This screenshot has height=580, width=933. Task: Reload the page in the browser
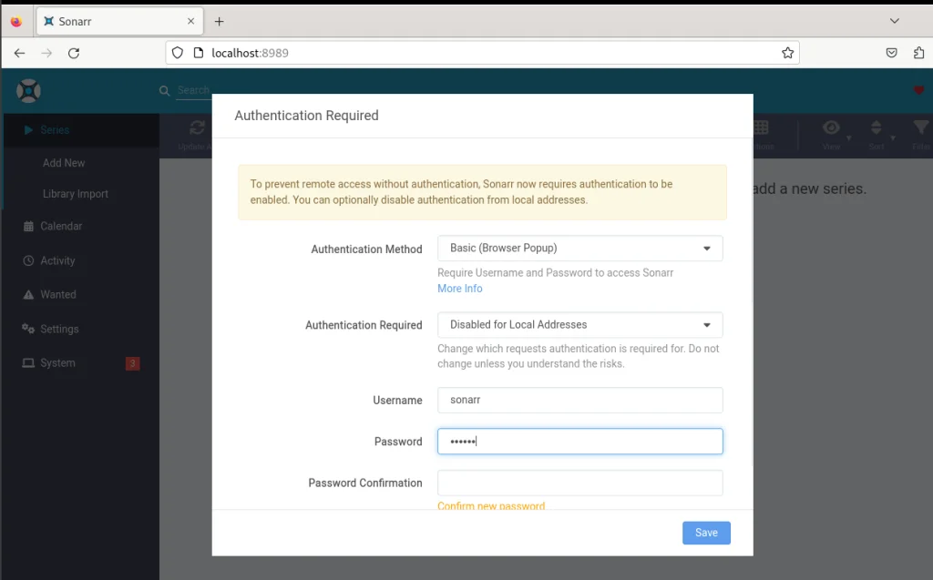pos(74,53)
